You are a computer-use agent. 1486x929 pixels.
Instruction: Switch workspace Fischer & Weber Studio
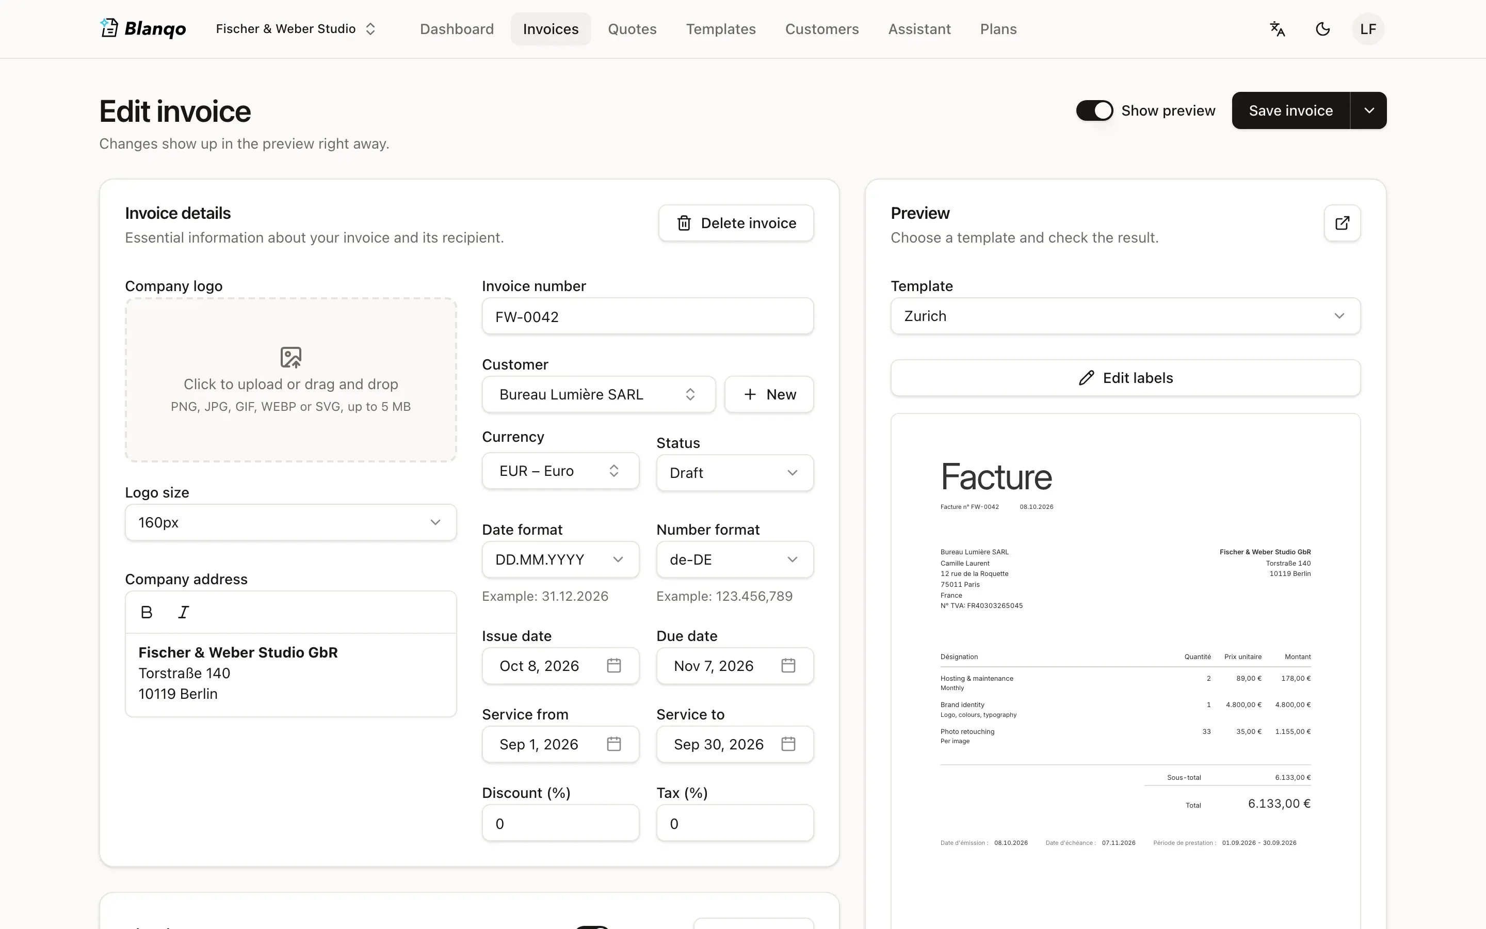click(x=295, y=29)
